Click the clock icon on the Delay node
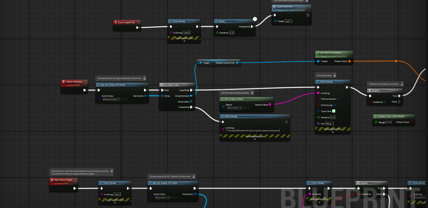Viewport: 428px width, 208px height. tap(255, 19)
